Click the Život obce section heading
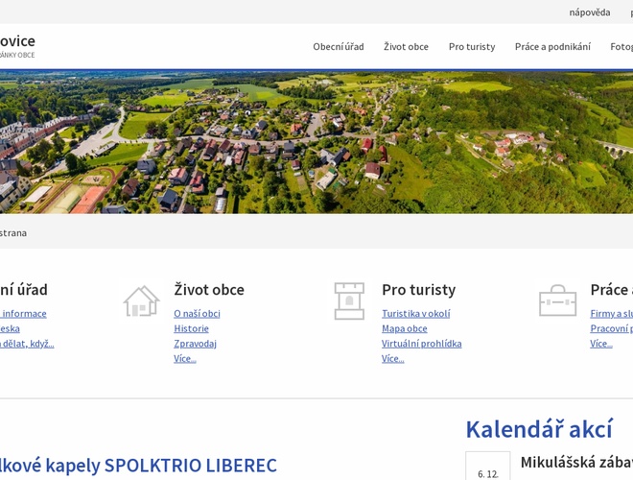The height and width of the screenshot is (480, 633). point(208,289)
